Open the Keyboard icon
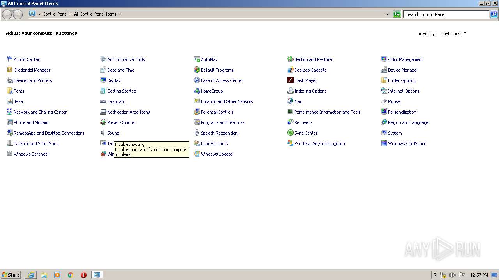Image resolution: width=499 pixels, height=280 pixels. tap(103, 101)
